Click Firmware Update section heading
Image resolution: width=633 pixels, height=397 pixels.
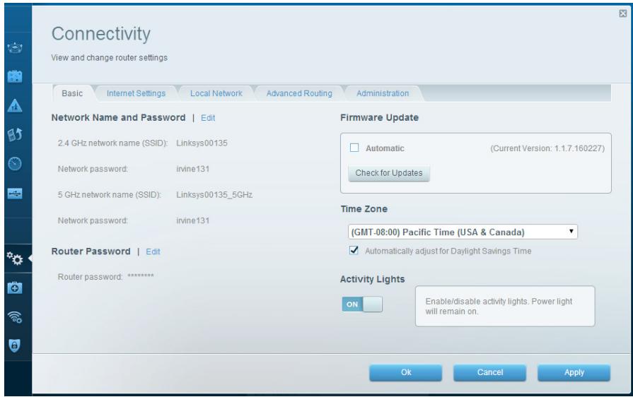point(380,118)
